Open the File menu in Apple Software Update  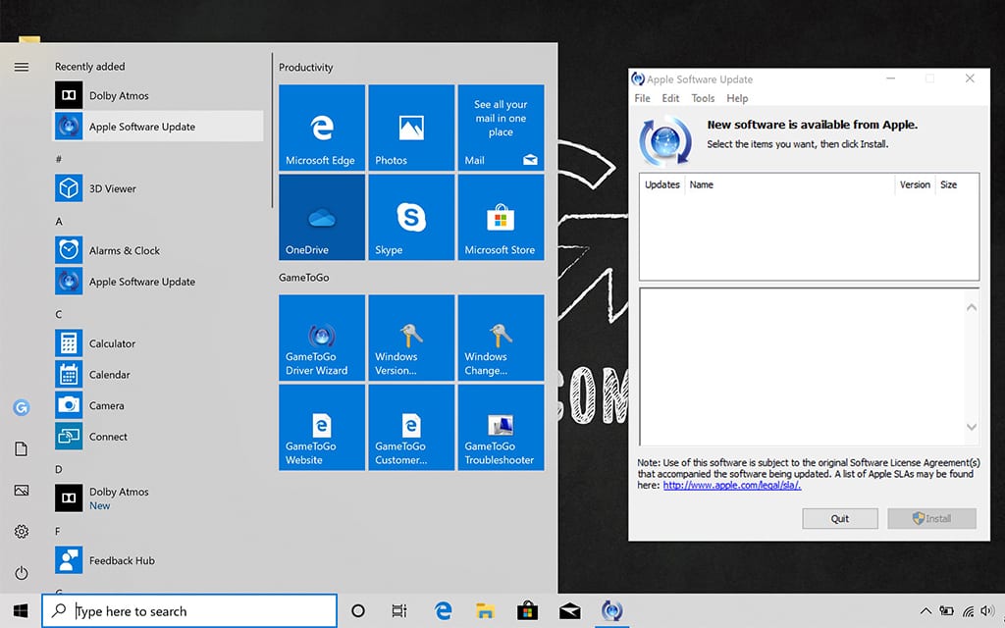[642, 98]
